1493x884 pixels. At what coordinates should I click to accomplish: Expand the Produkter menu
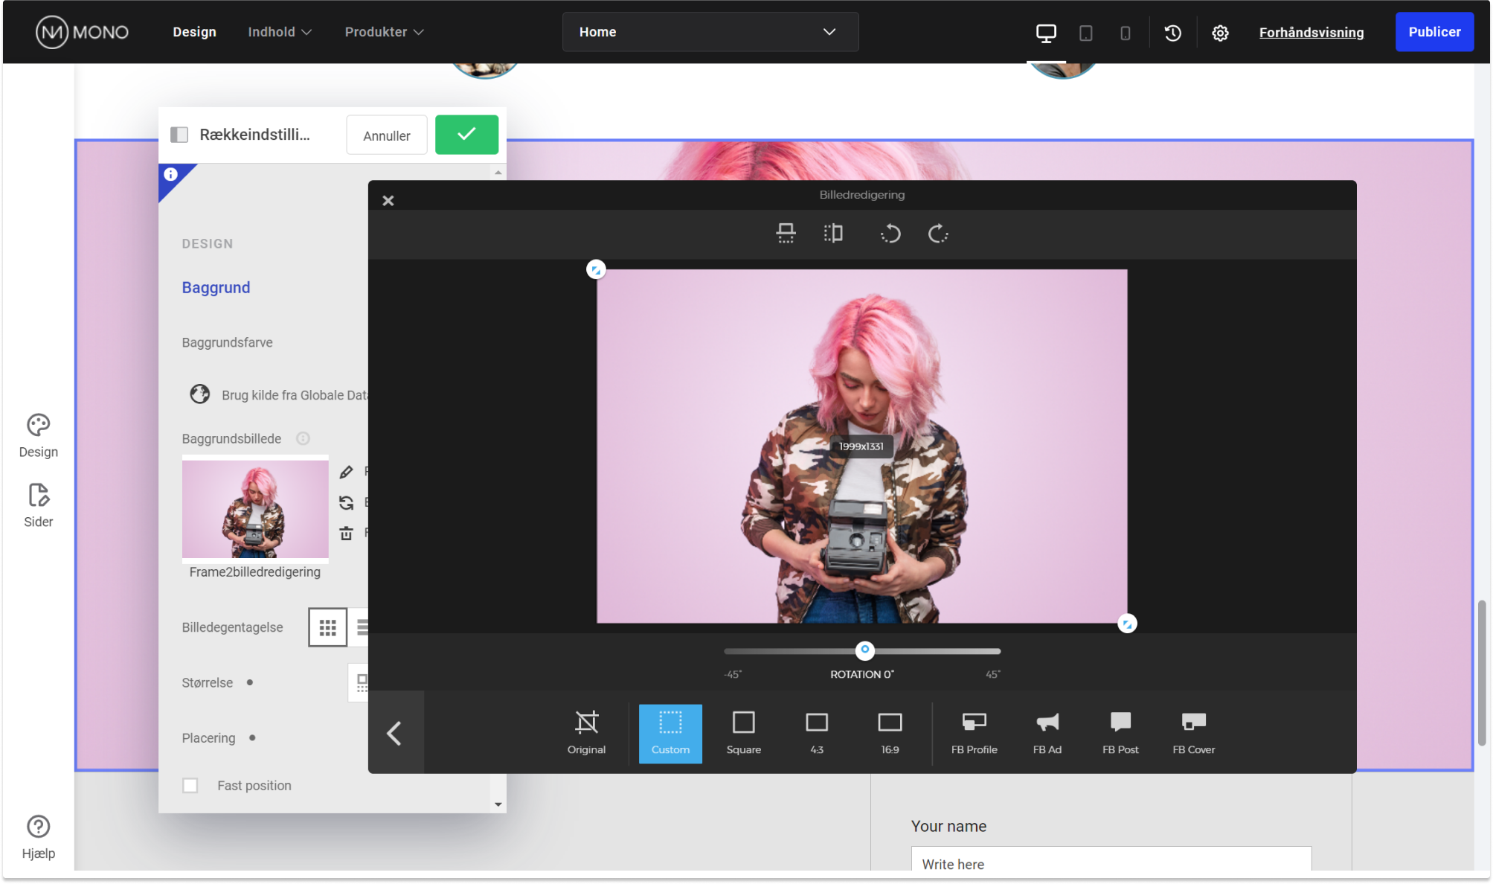(384, 32)
